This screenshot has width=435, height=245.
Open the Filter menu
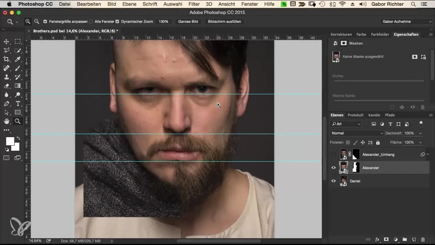[194, 4]
